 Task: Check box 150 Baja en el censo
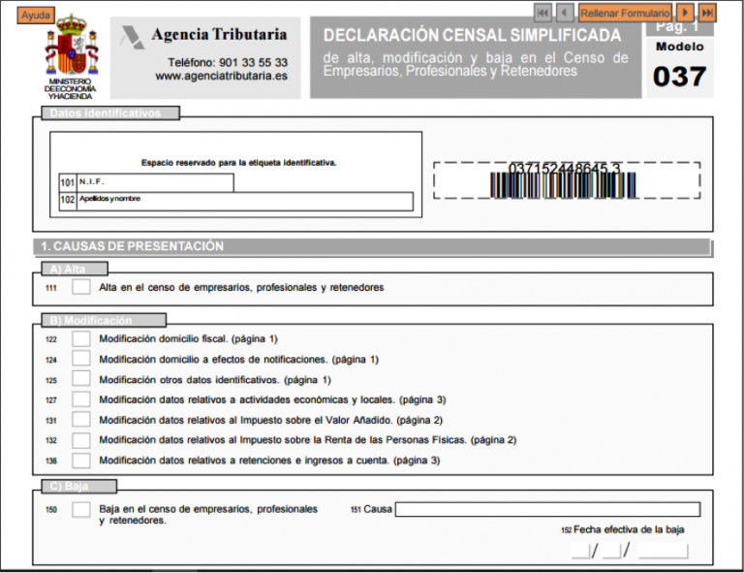81,509
